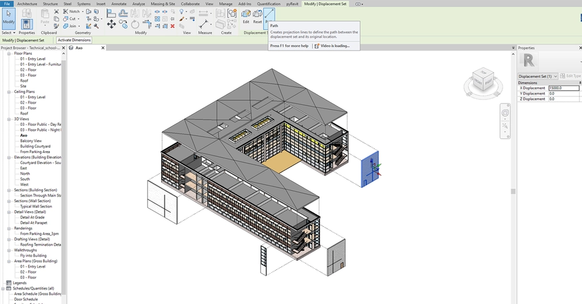
Task: Select the Trim/Extend to Corner icon
Action: tap(147, 25)
